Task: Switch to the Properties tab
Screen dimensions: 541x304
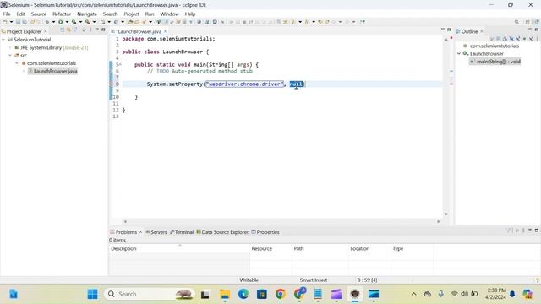Action: [x=265, y=232]
